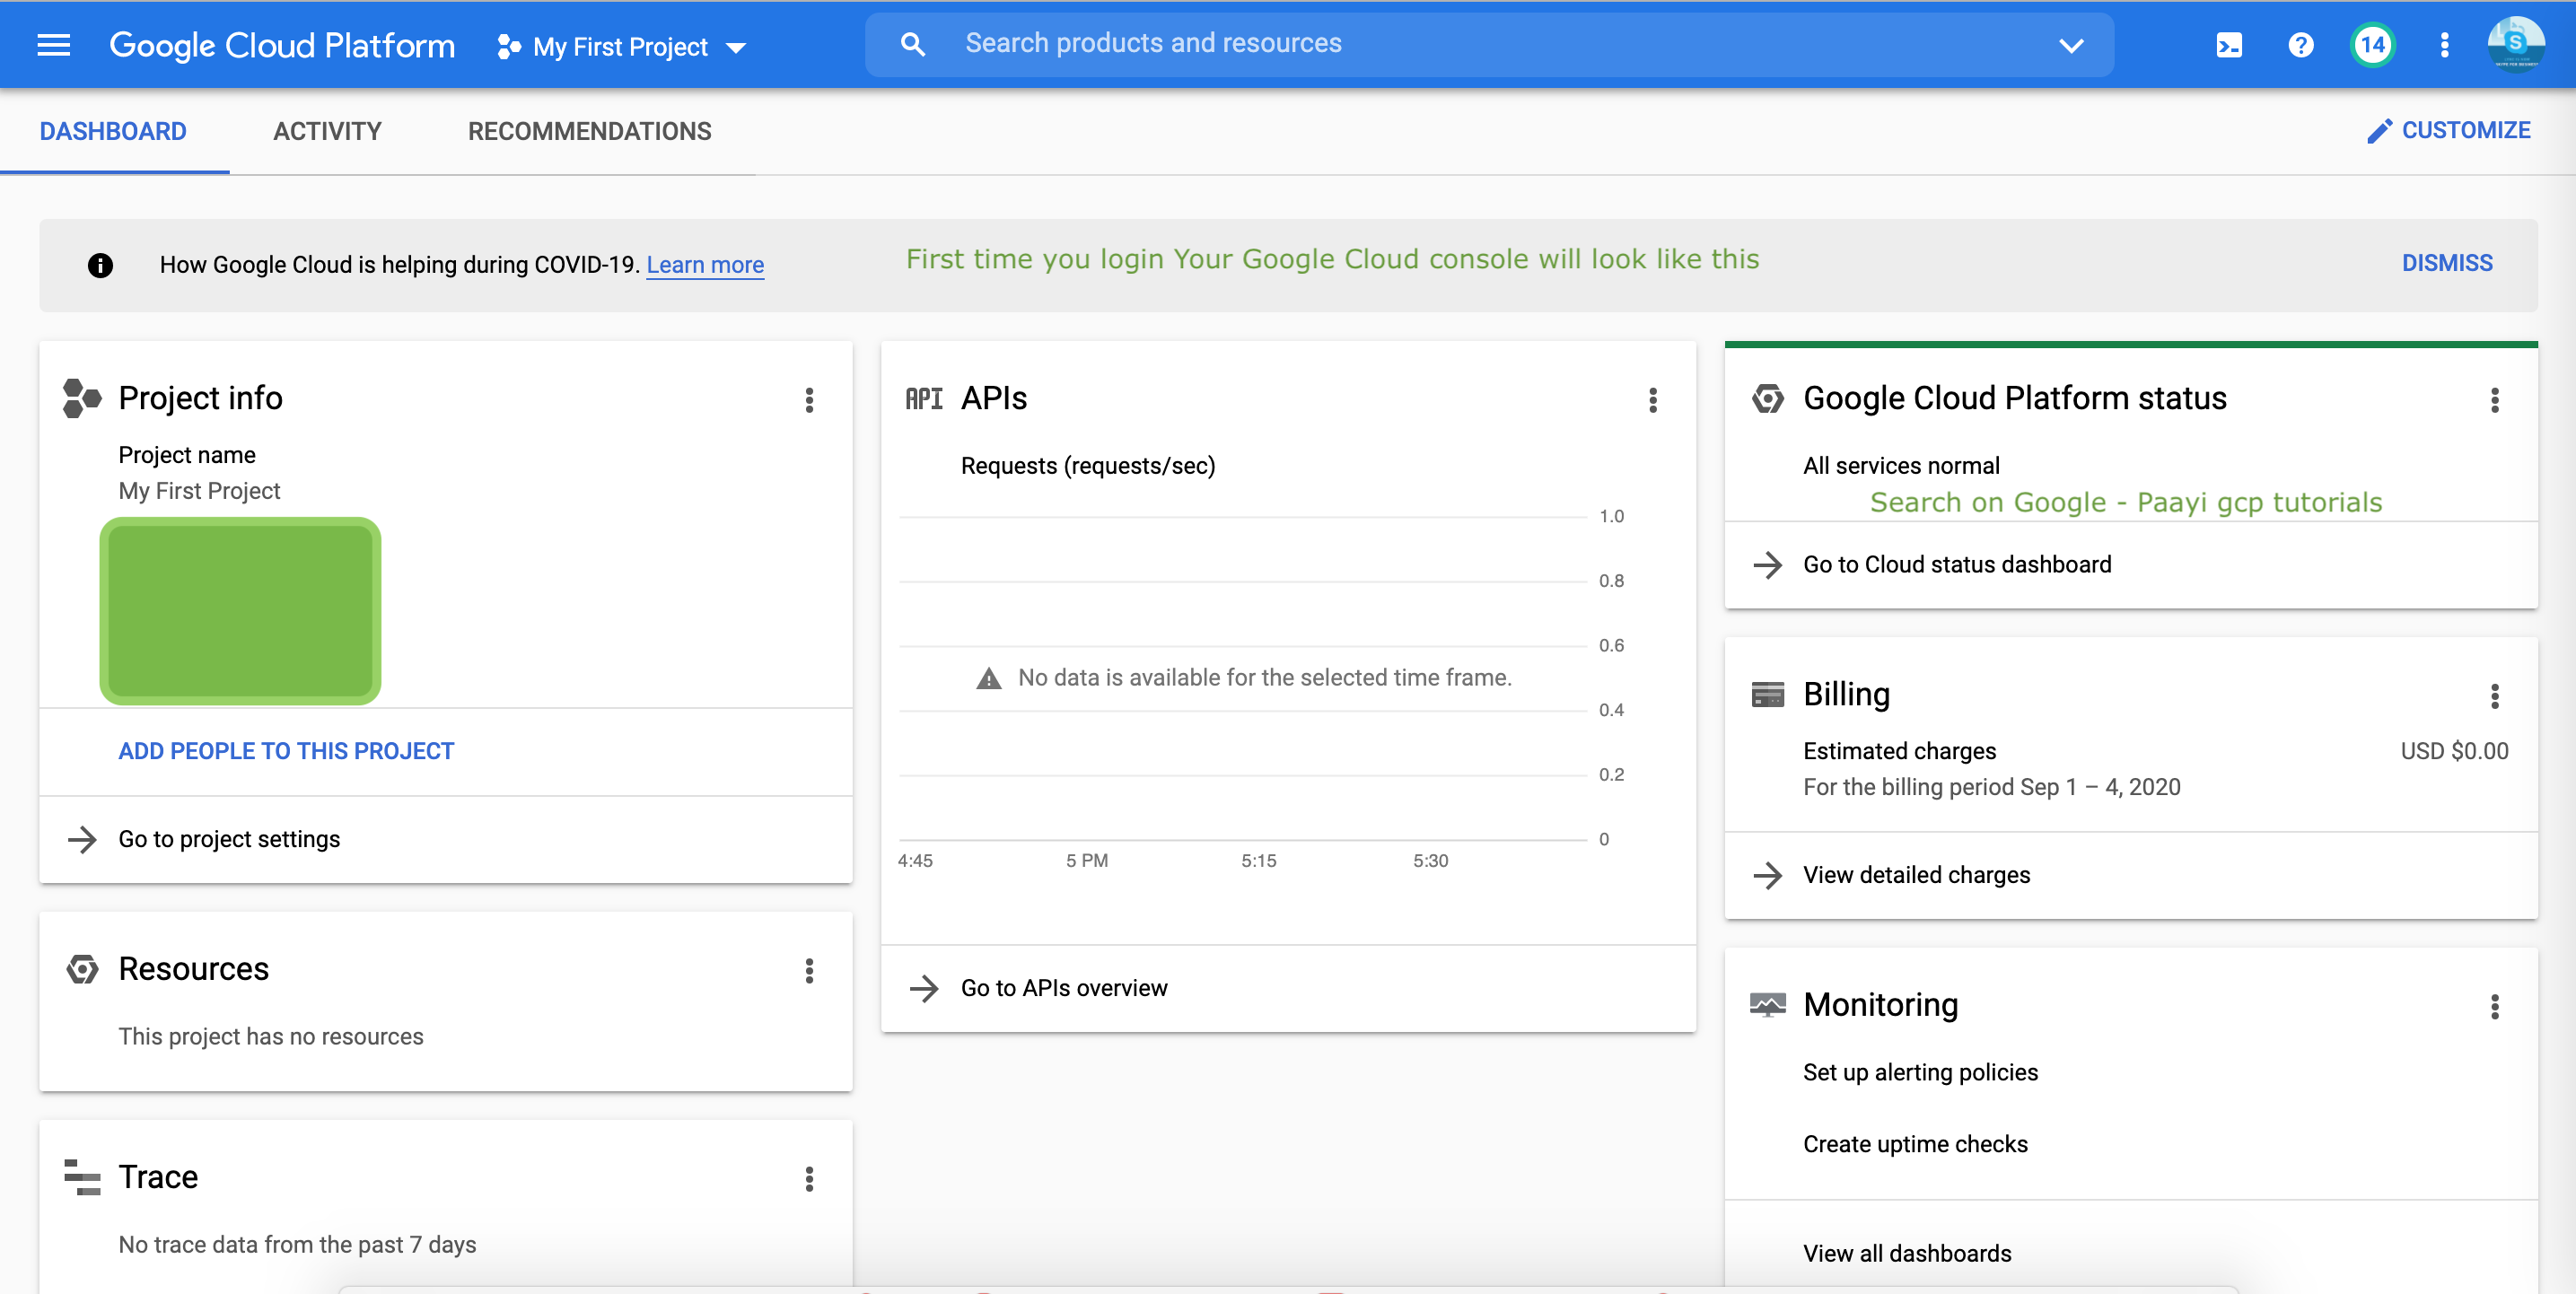Viewport: 2576px width, 1294px height.
Task: Click Add People to This Project
Action: (x=286, y=751)
